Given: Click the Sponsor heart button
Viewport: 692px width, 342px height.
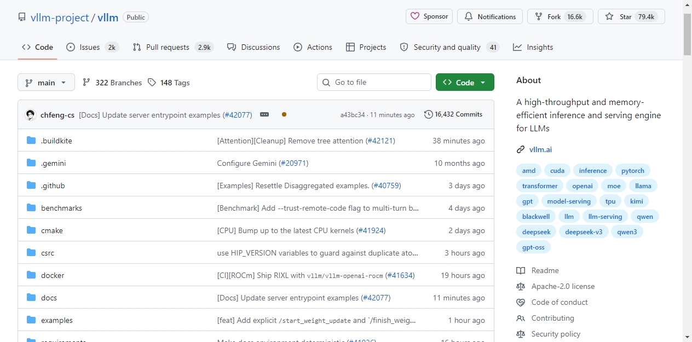Looking at the screenshot, I should pos(429,16).
